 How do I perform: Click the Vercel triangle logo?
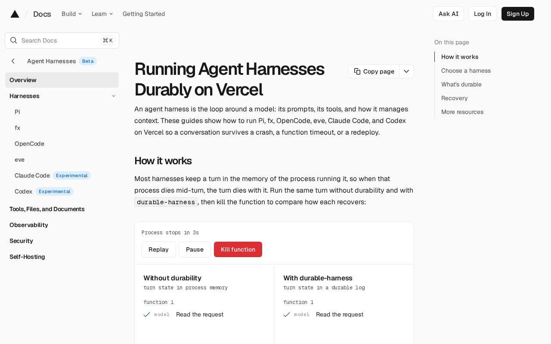point(15,14)
